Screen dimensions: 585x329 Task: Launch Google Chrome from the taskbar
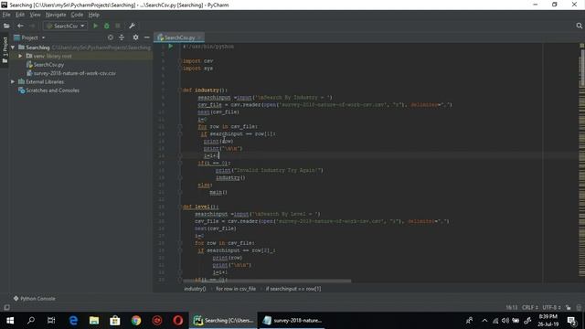pyautogui.click(x=136, y=321)
